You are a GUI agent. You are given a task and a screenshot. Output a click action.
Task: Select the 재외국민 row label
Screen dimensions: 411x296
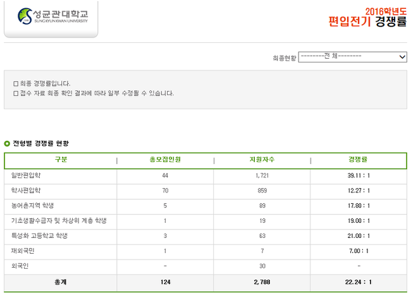[x=23, y=251]
